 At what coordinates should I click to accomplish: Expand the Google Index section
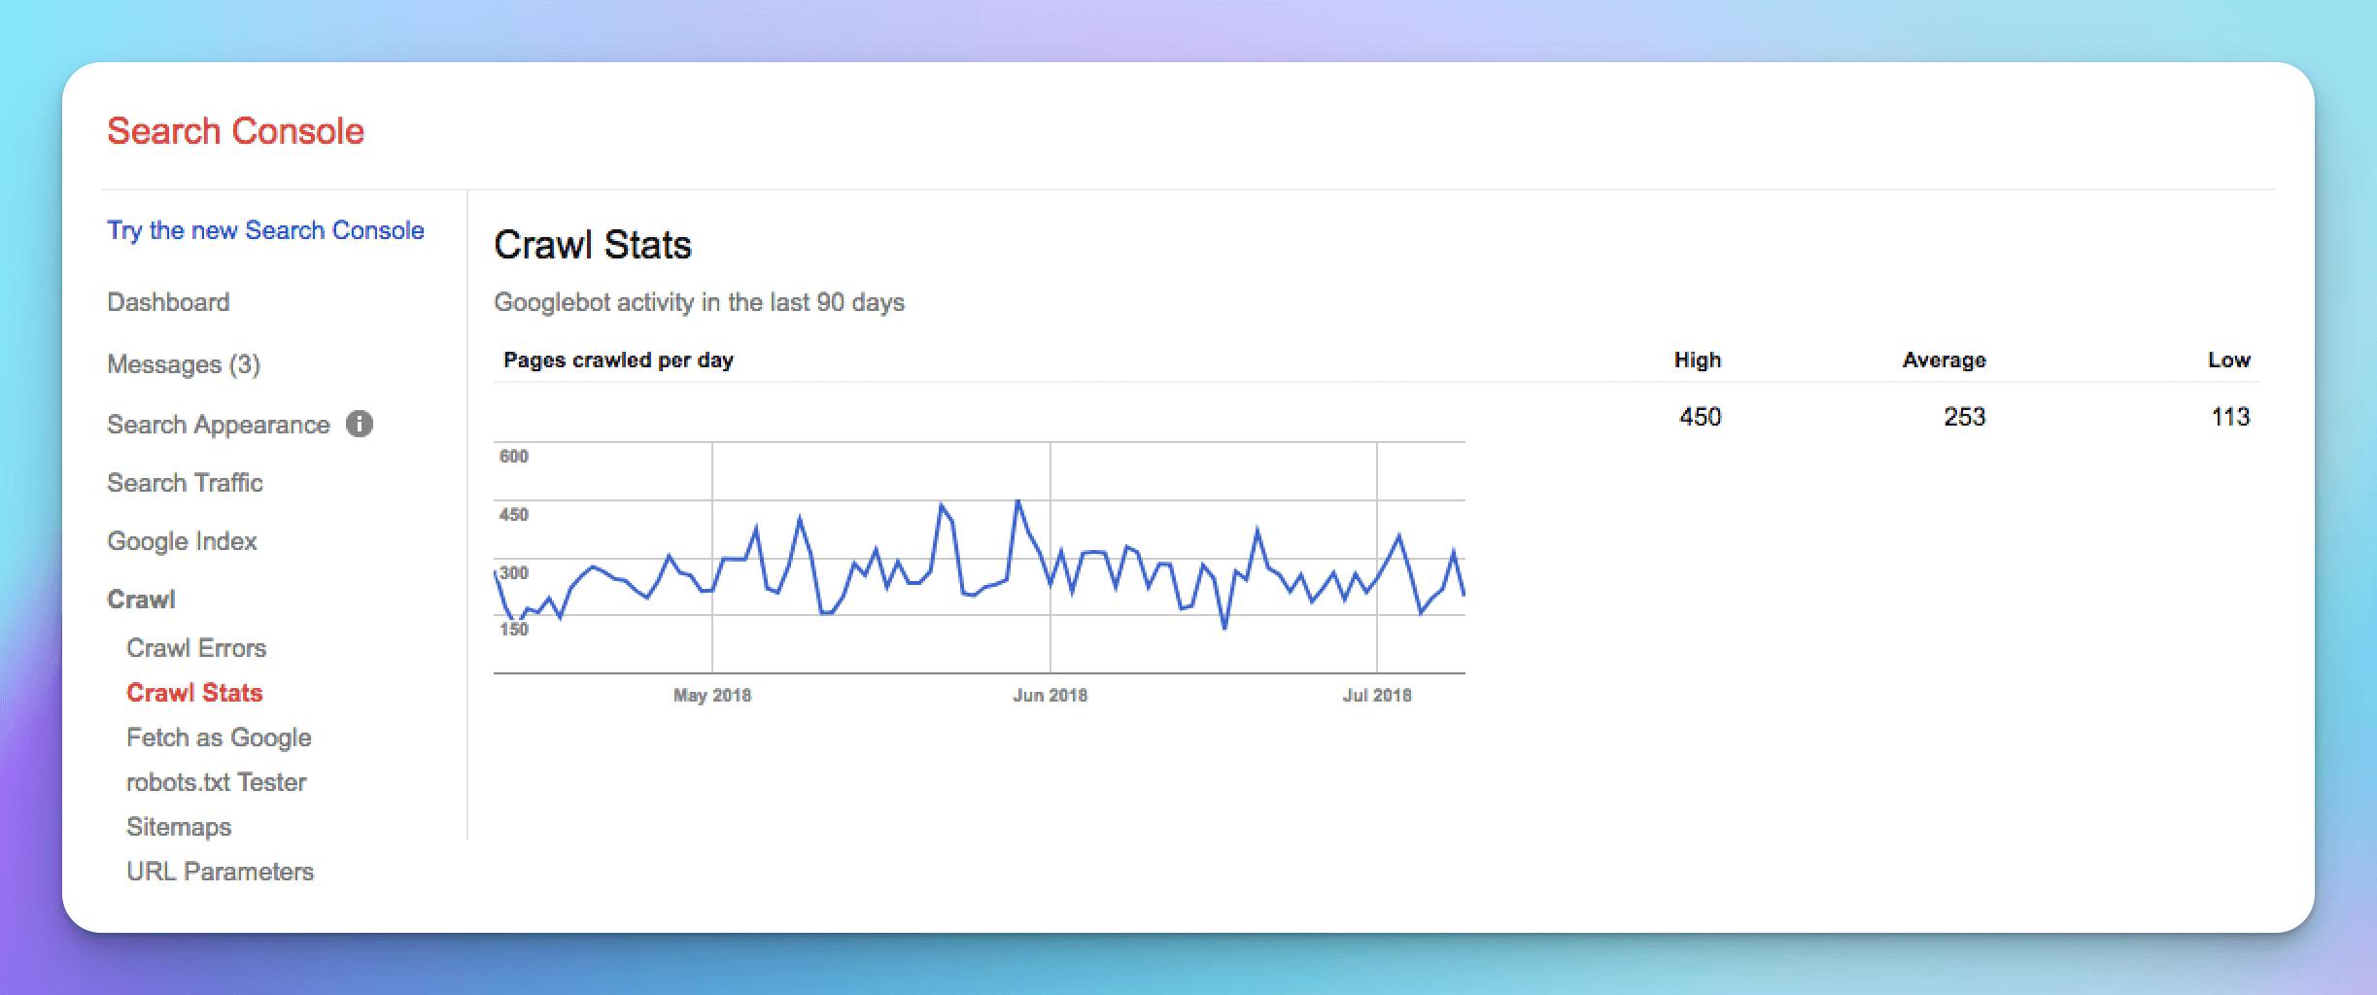click(182, 541)
